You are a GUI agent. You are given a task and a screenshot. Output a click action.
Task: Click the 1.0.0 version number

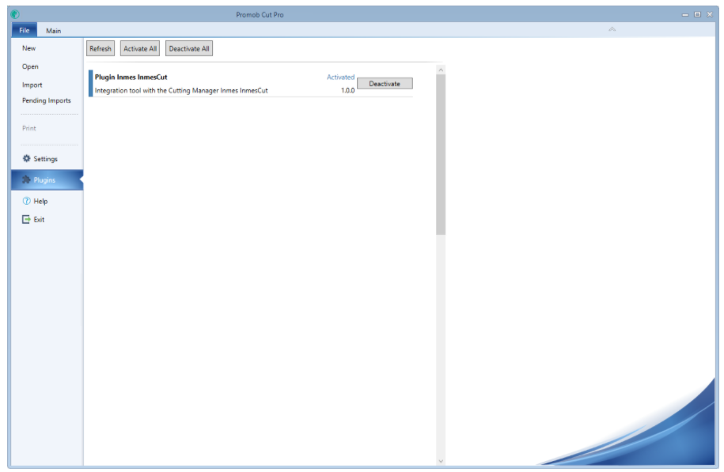(x=347, y=90)
